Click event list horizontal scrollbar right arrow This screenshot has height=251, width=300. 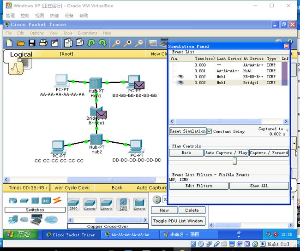pos(286,121)
